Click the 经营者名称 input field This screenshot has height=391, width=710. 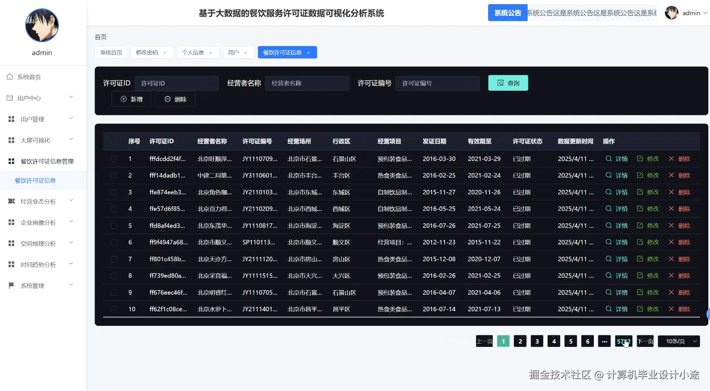[307, 83]
